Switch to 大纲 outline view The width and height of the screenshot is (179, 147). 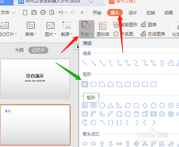coord(19,50)
